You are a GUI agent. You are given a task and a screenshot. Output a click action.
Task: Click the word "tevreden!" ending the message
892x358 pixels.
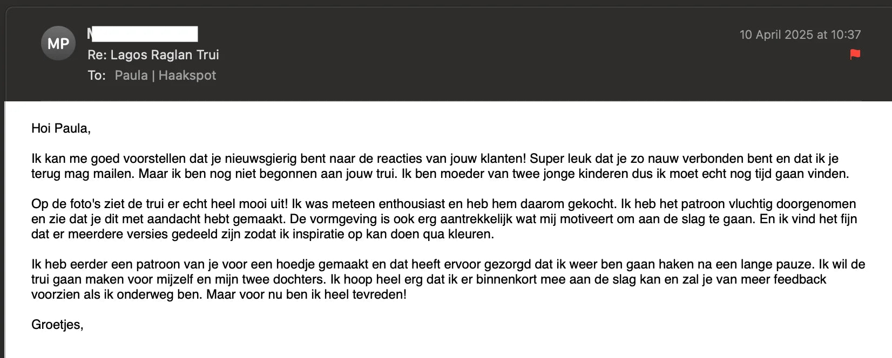[x=382, y=295]
